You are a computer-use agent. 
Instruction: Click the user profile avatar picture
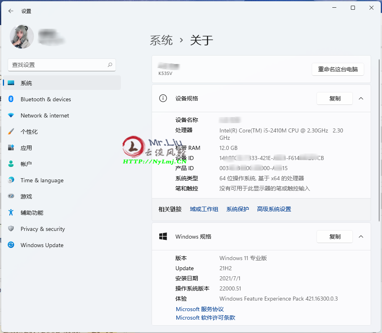tap(22, 36)
